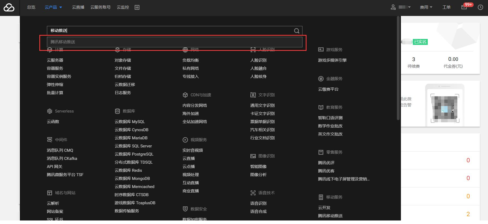
Task: Open the 费用 dropdown
Action: tap(426, 7)
